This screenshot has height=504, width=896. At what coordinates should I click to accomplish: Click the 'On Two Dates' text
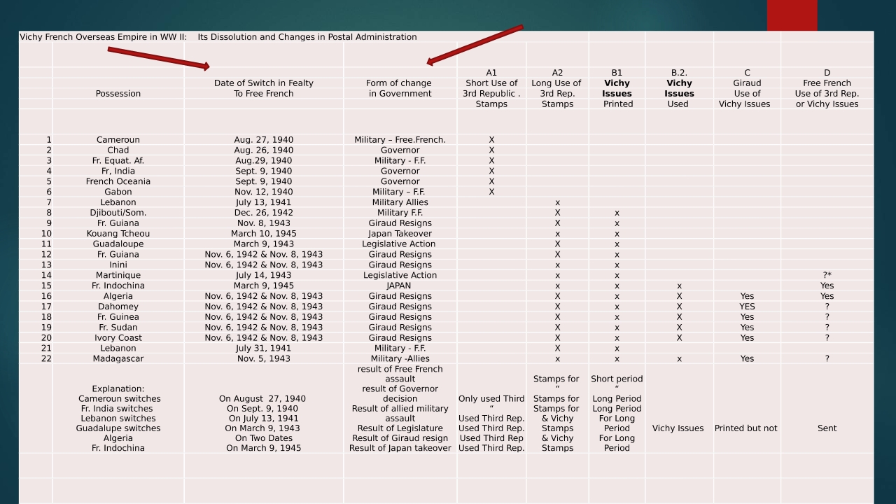(x=264, y=438)
